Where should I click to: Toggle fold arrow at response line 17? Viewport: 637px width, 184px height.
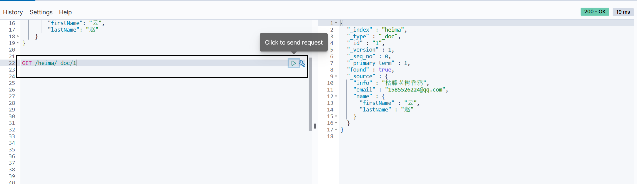click(x=336, y=129)
